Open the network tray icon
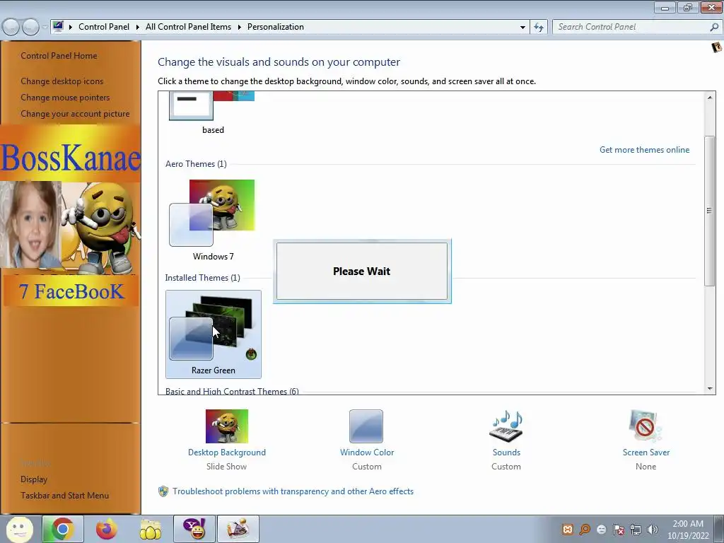 coord(636,530)
